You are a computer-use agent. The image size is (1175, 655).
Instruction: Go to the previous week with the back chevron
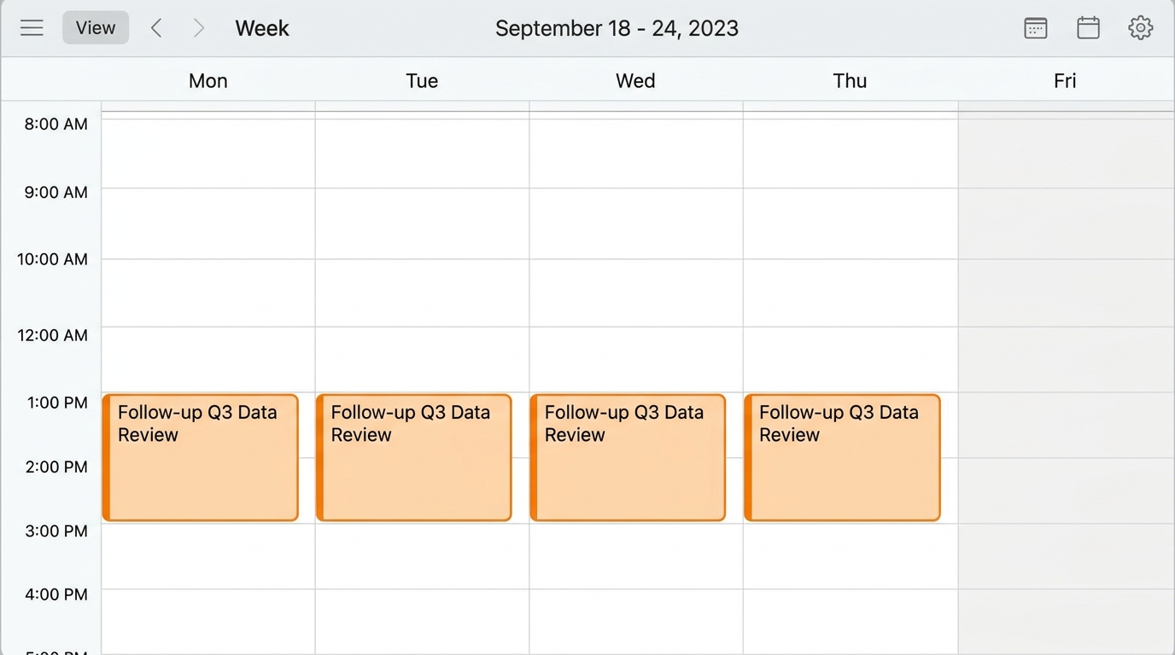[x=157, y=27]
